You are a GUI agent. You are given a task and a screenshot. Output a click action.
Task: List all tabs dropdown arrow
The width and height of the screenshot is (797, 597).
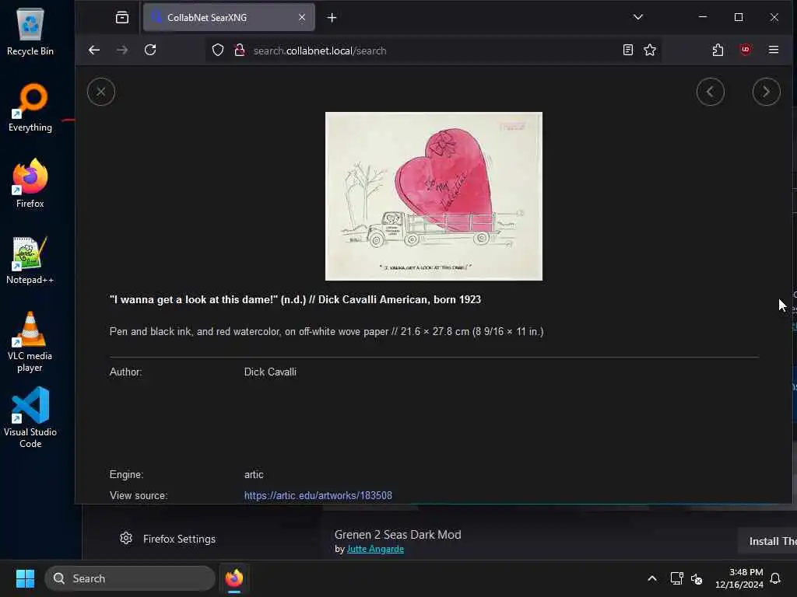point(638,17)
